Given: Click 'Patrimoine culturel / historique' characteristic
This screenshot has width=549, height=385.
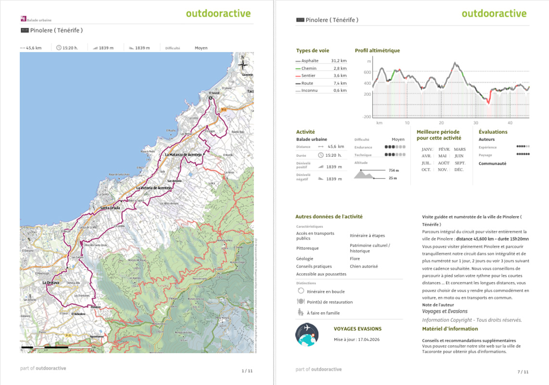Looking at the screenshot, I should (x=370, y=248).
